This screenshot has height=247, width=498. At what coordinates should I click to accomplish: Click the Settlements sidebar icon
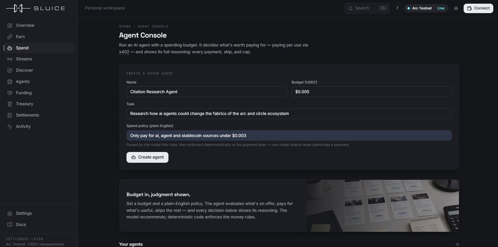point(10,115)
